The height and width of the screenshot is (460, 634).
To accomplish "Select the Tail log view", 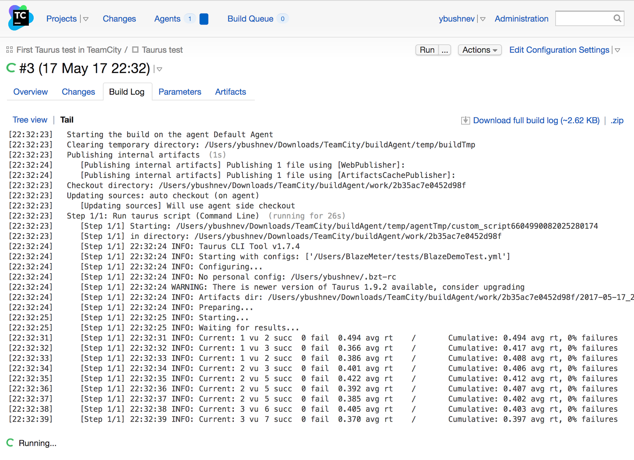I will [x=67, y=120].
